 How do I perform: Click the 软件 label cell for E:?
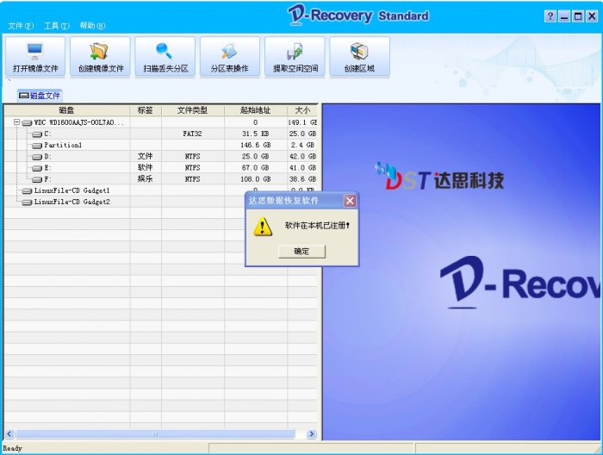click(146, 168)
